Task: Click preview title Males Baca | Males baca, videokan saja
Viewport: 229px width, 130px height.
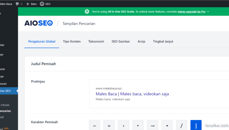Action: pos(132,94)
